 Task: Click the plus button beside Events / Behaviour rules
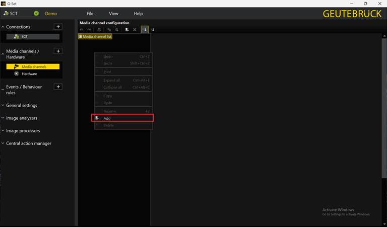(x=58, y=87)
